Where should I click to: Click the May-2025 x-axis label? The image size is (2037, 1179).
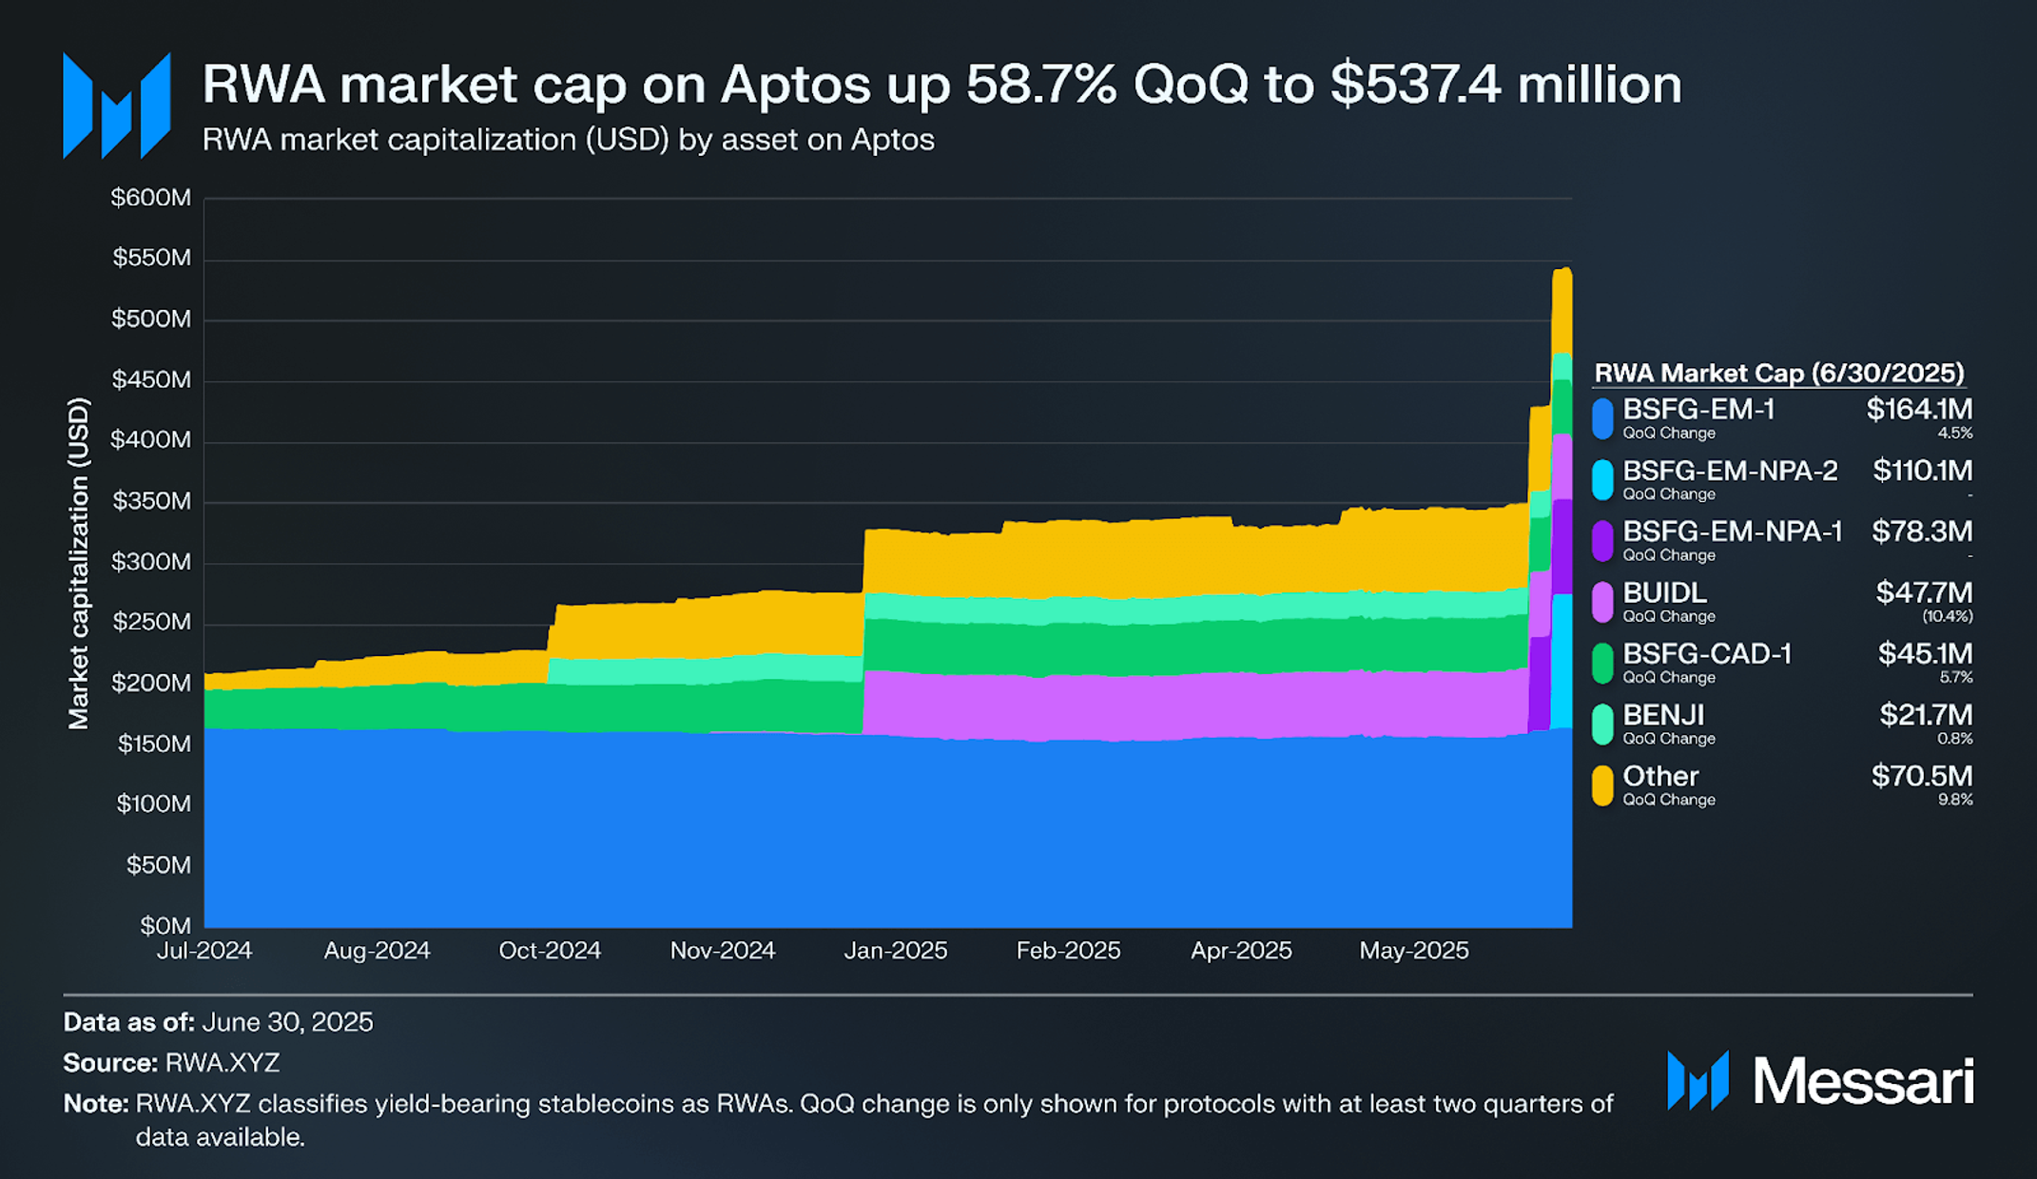1414,950
